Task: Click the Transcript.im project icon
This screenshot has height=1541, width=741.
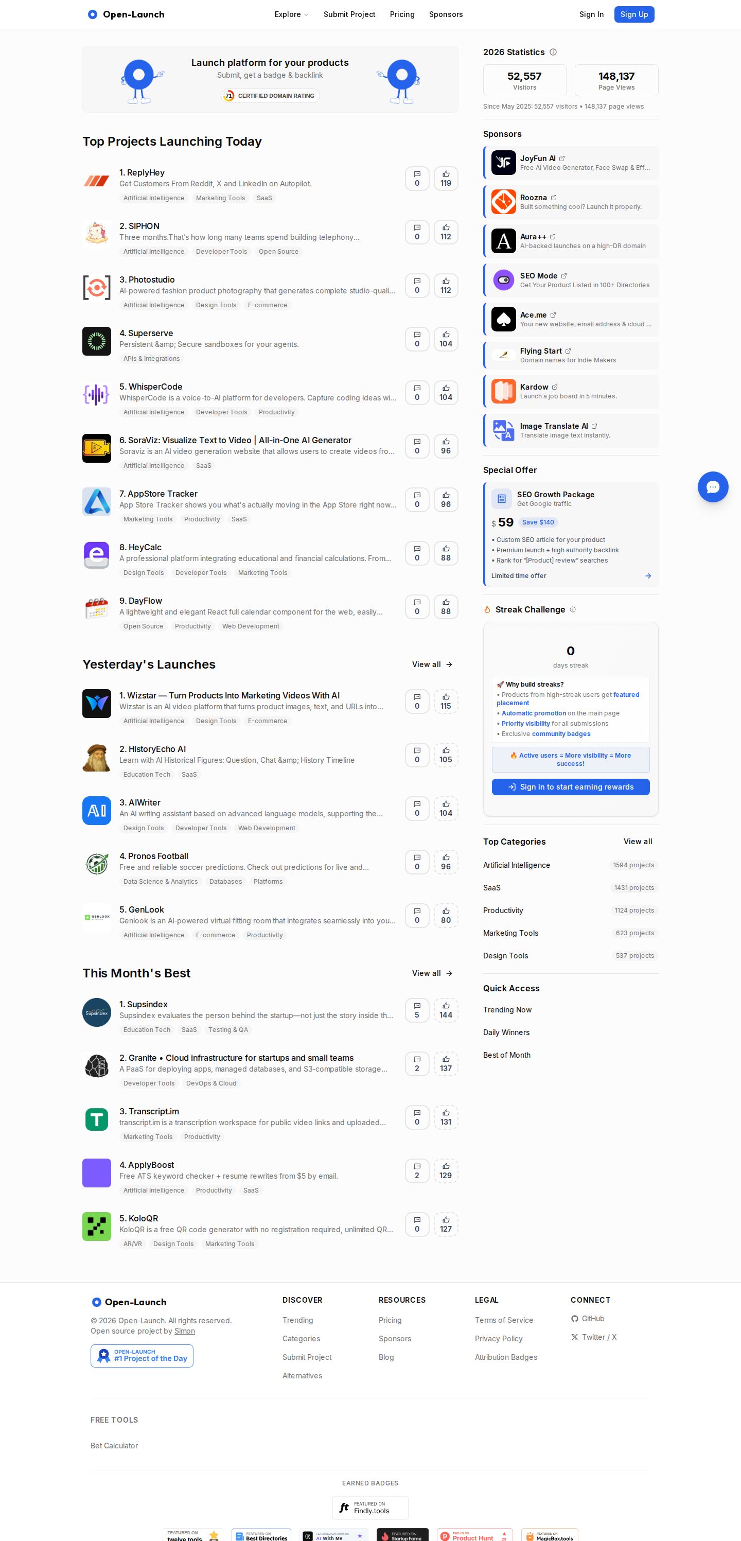Action: coord(96,1119)
